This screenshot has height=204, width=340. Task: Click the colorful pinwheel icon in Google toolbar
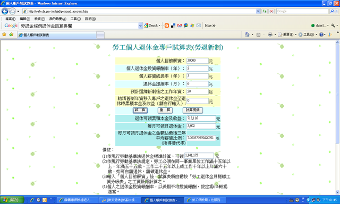(x=192, y=25)
